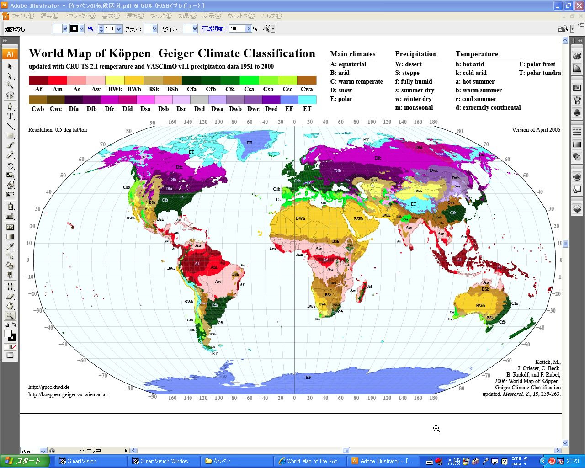Show the Swatches panel grid icon
The width and height of the screenshot is (585, 468).
[x=577, y=88]
